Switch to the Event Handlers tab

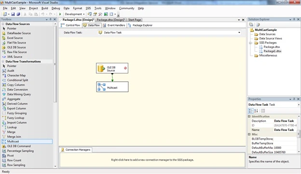coord(114,25)
